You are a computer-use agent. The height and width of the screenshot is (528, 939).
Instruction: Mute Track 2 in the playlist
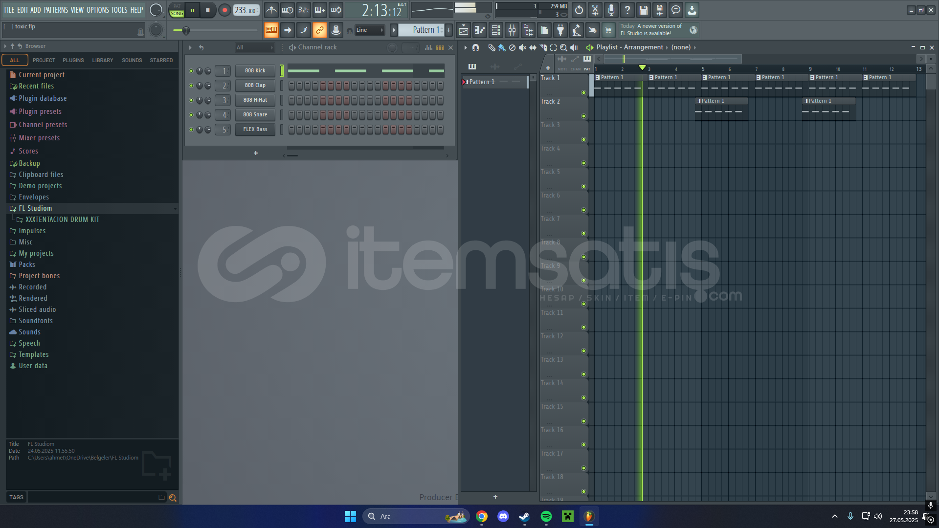(583, 116)
